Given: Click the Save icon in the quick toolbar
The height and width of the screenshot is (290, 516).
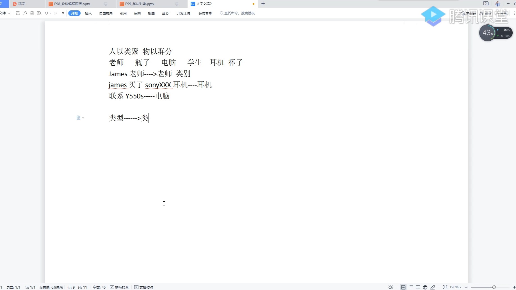Looking at the screenshot, I should coord(18,13).
